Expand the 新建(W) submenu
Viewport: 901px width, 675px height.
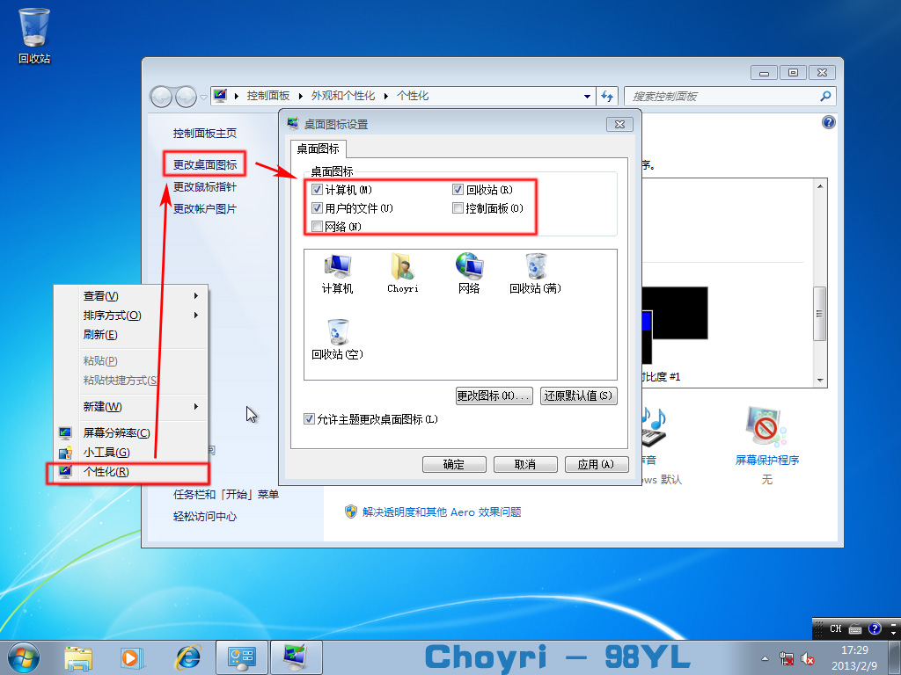195,406
